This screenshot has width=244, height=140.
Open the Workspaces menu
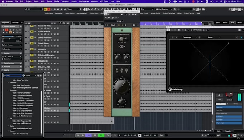pyautogui.click(x=84, y=1)
